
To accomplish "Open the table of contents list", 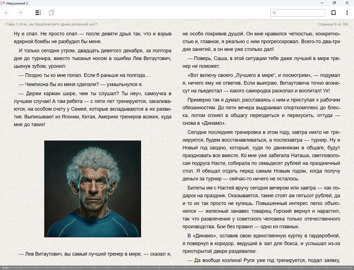I will tap(38, 13).
